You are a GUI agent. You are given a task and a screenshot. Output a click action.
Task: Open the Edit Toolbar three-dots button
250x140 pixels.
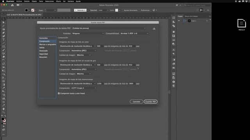click(x=4, y=135)
